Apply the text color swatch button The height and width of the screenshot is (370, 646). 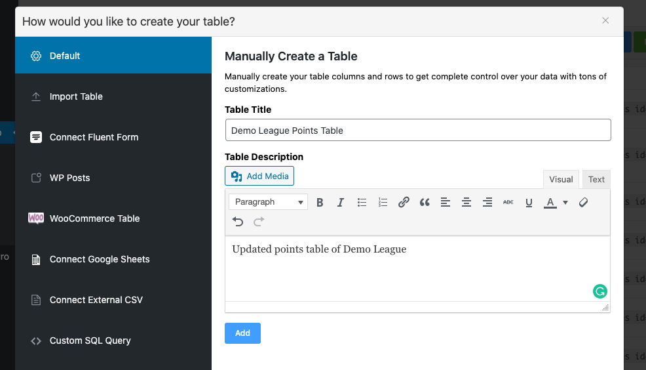[x=550, y=202]
